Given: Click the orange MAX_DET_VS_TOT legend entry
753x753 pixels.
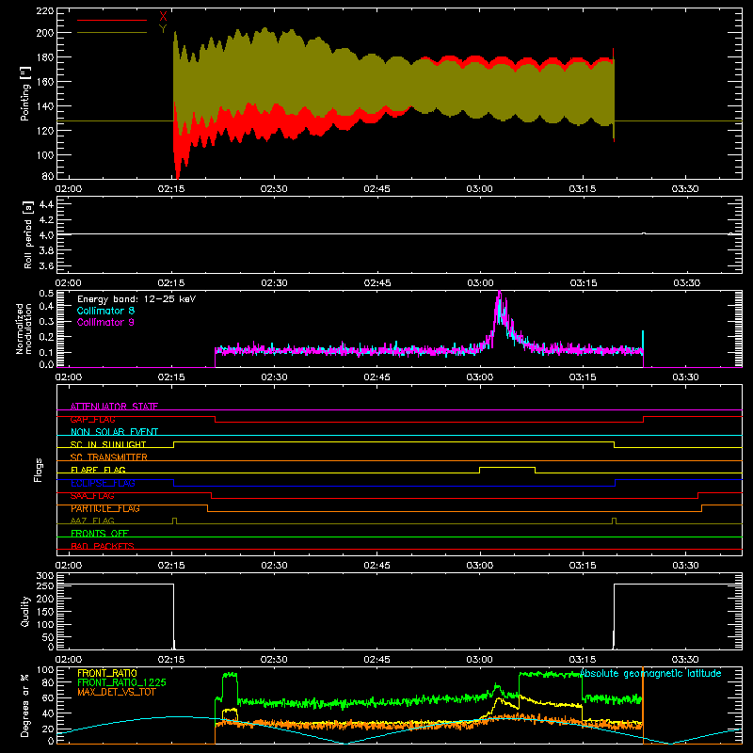Looking at the screenshot, I should tap(116, 692).
